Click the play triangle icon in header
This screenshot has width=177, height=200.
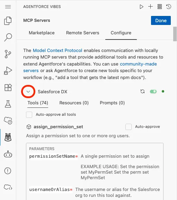pos(141,7)
